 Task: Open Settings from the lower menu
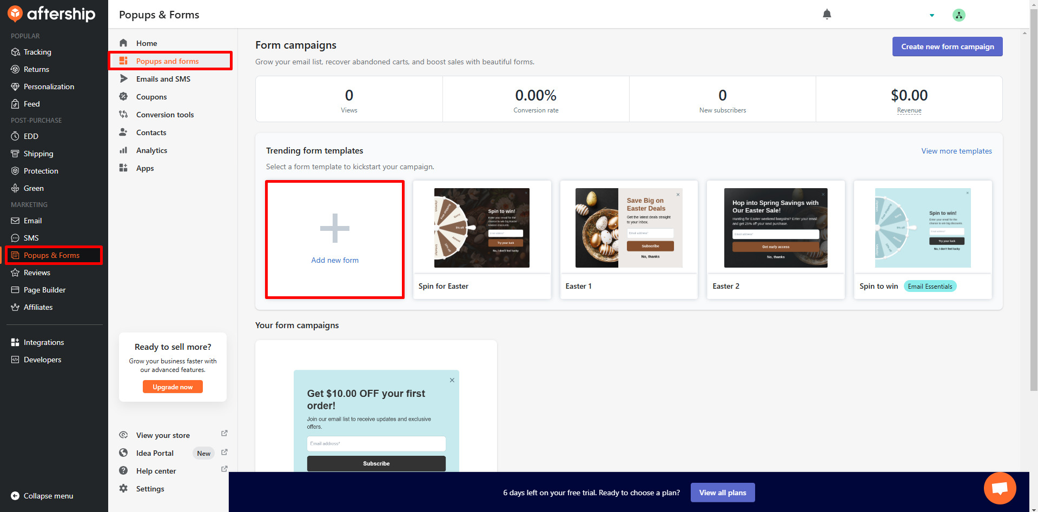[x=149, y=489]
